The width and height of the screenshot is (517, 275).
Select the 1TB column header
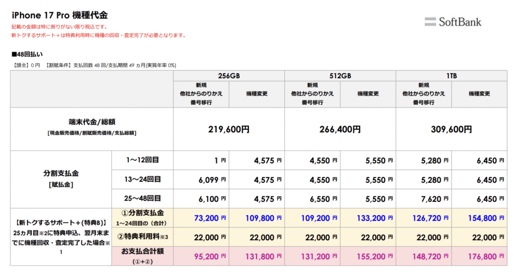tap(451, 75)
